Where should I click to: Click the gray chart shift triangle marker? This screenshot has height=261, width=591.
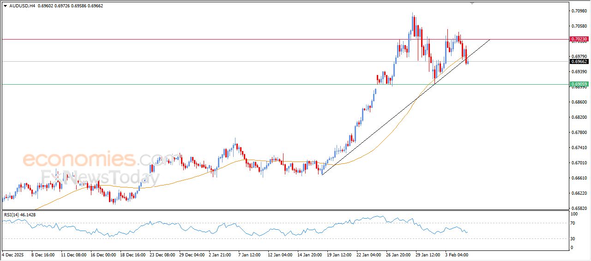tap(472, 3)
